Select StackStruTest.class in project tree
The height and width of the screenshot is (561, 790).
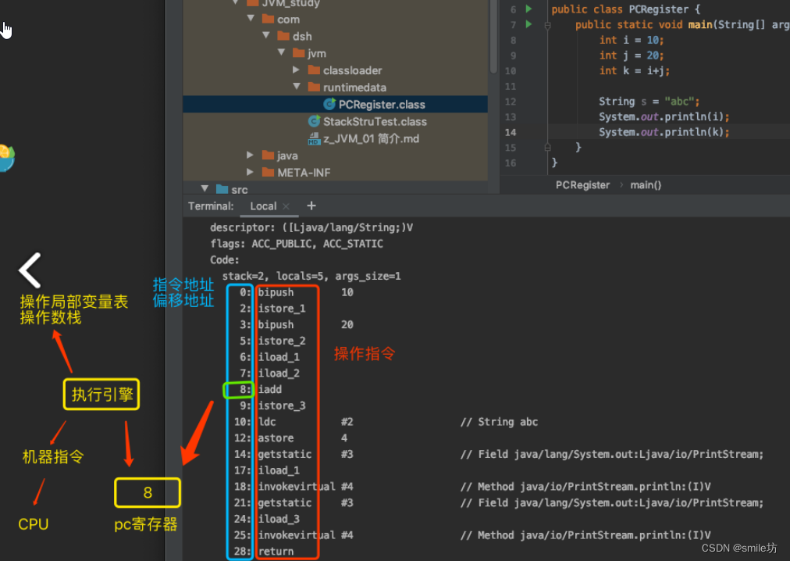pos(375,121)
